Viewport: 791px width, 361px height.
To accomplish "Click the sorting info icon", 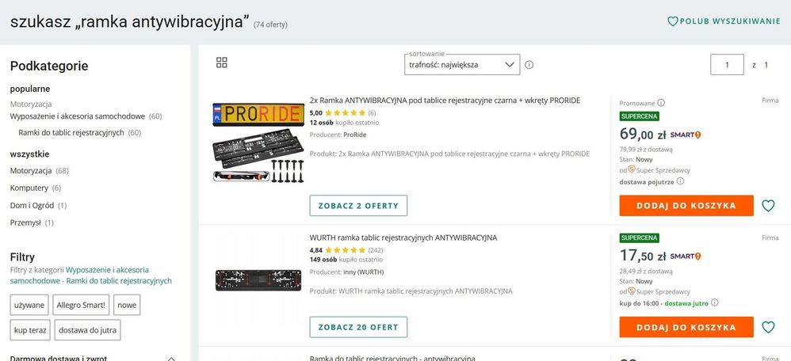I will pos(529,65).
